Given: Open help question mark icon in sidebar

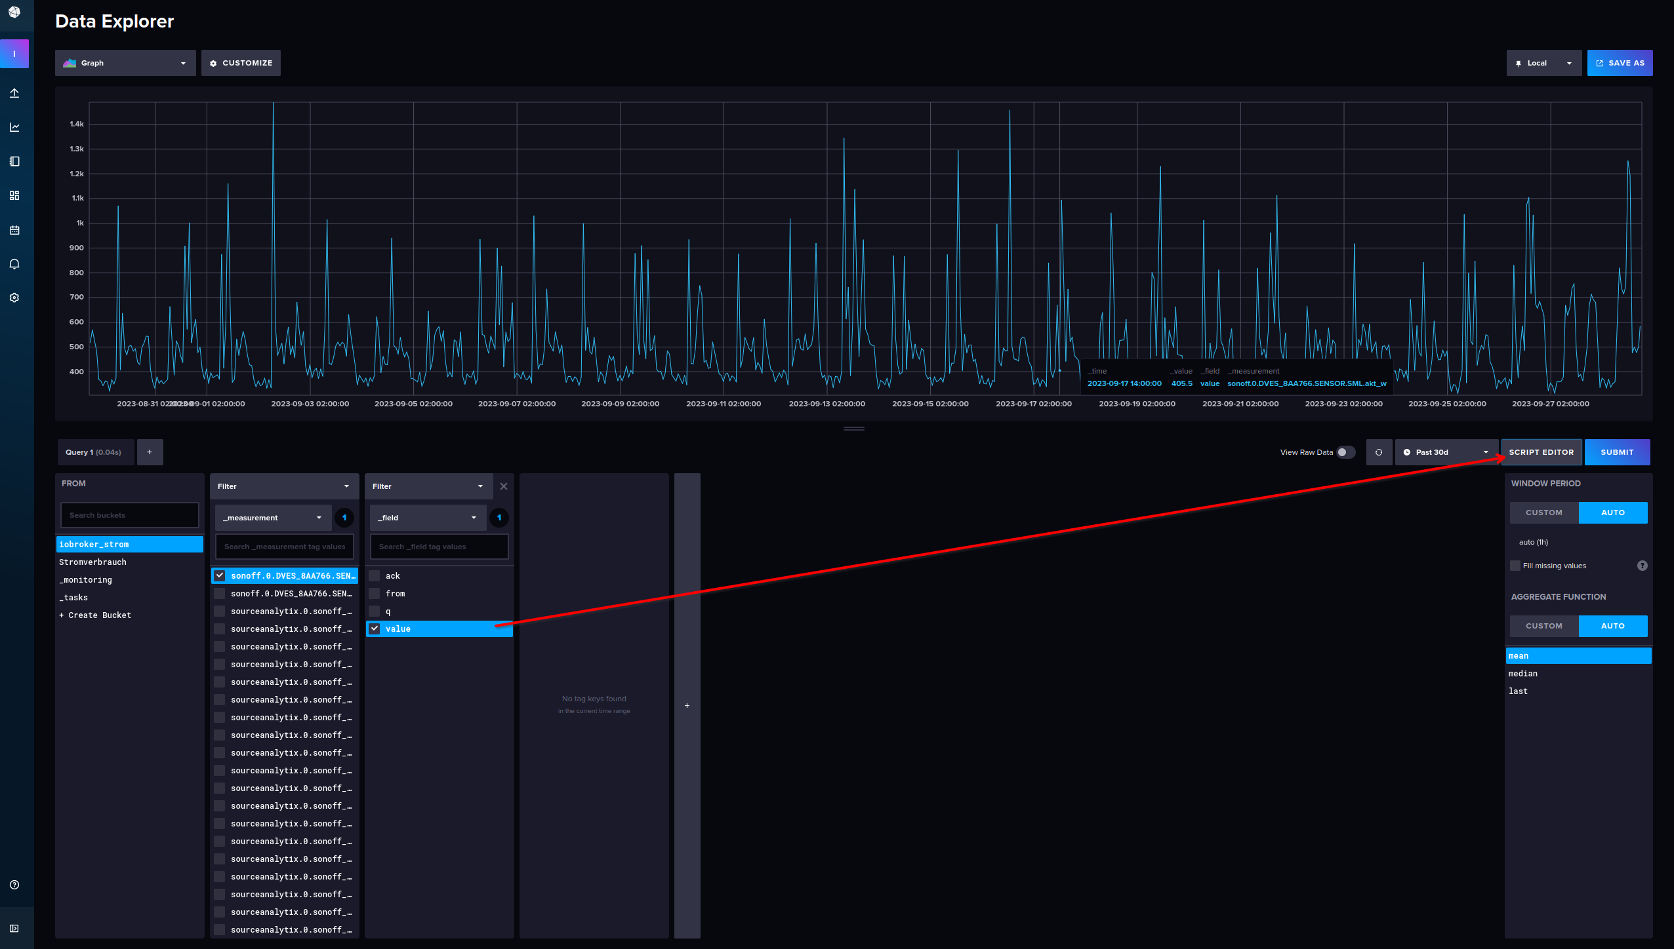Looking at the screenshot, I should point(14,885).
